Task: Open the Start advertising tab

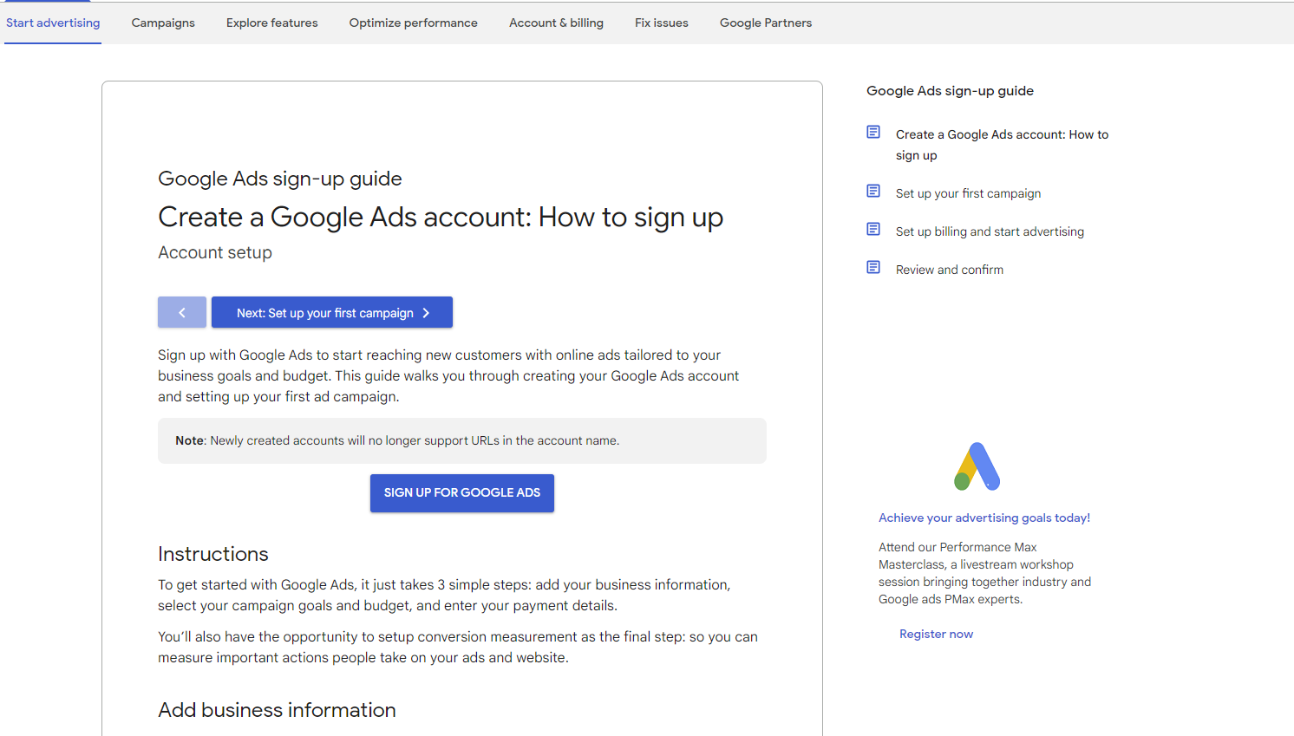Action: pos(53,23)
